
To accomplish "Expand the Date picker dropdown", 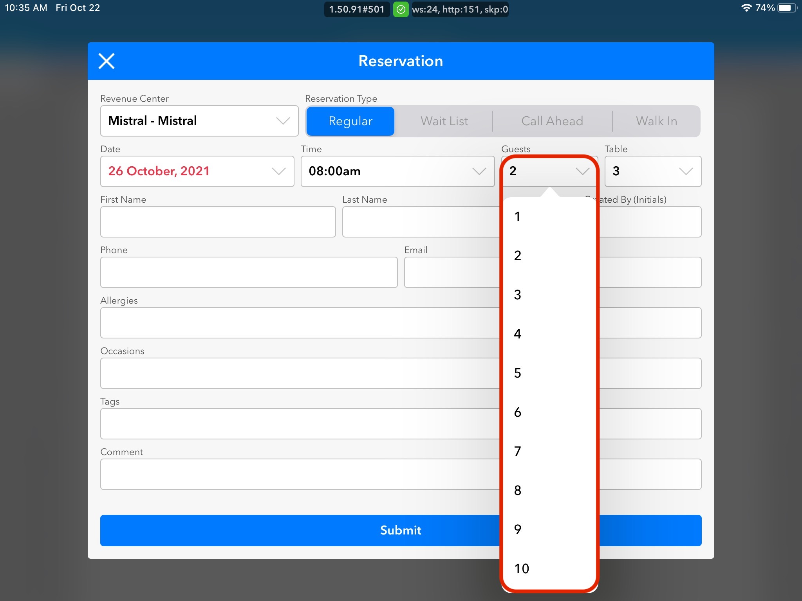I will 197,171.
